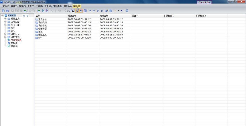The width and height of the screenshot is (246, 126).
Task: Click the clipboard icon left of the pencil
Action: (111, 11)
